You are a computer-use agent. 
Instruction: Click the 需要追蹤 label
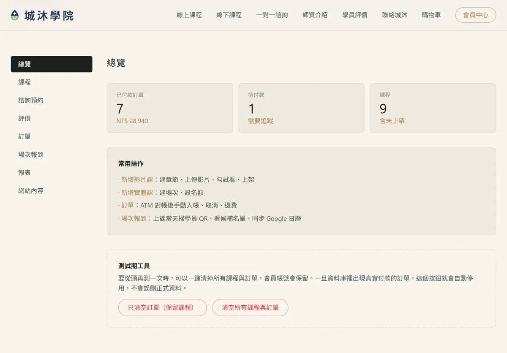261,121
